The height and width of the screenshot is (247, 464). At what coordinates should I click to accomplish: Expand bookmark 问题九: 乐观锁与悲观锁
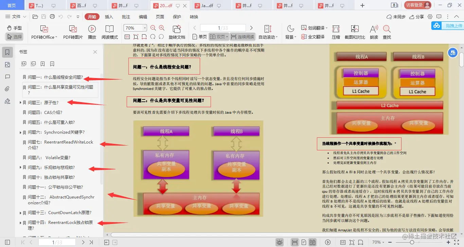pyautogui.click(x=20, y=167)
